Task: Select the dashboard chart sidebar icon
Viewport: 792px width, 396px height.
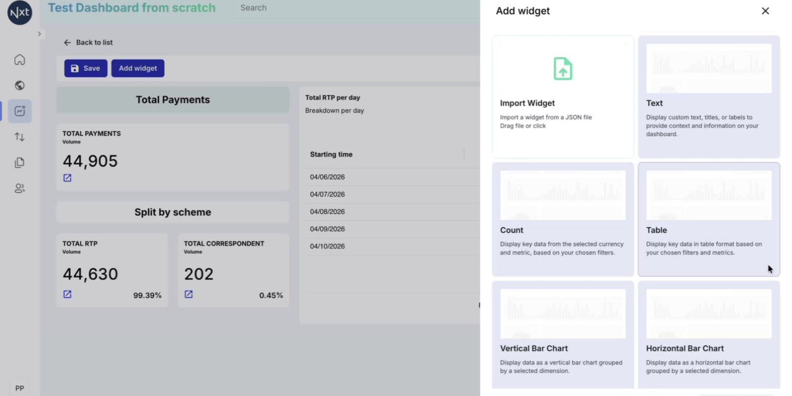Action: (x=19, y=111)
